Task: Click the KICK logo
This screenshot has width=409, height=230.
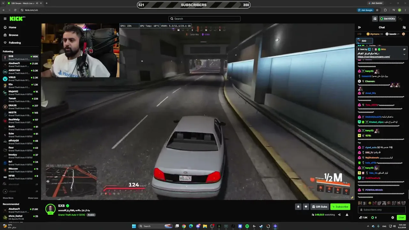Action: (x=17, y=19)
